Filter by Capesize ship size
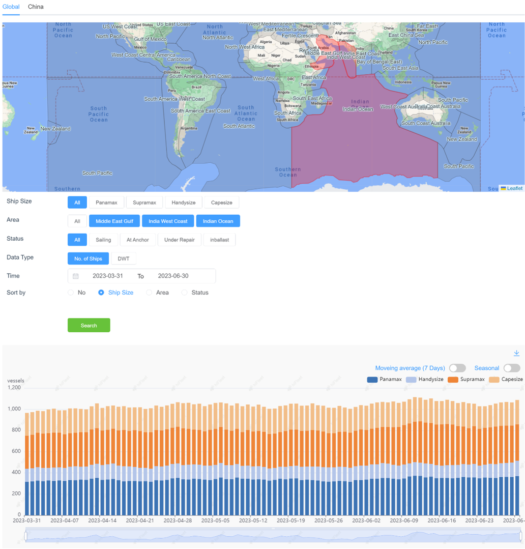 click(222, 203)
